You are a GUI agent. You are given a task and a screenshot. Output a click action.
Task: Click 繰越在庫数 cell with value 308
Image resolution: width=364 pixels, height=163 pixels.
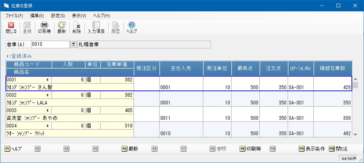333,114
